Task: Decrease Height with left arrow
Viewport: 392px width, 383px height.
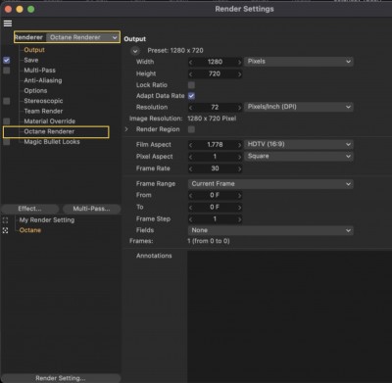Action: pyautogui.click(x=191, y=74)
